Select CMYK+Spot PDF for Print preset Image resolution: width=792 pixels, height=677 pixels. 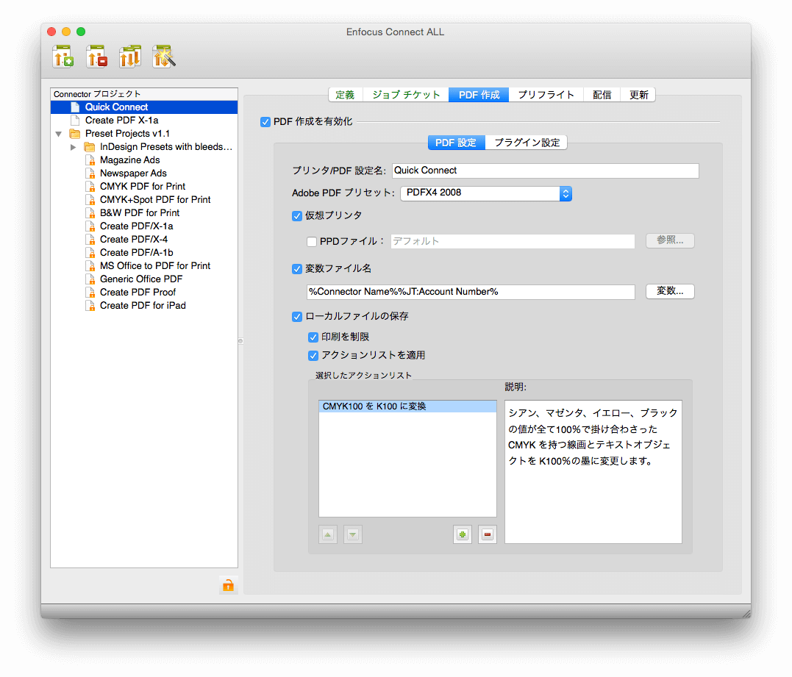pyautogui.click(x=155, y=200)
